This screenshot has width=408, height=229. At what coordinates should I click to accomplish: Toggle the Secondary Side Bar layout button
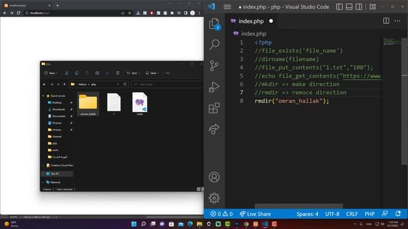(x=359, y=7)
